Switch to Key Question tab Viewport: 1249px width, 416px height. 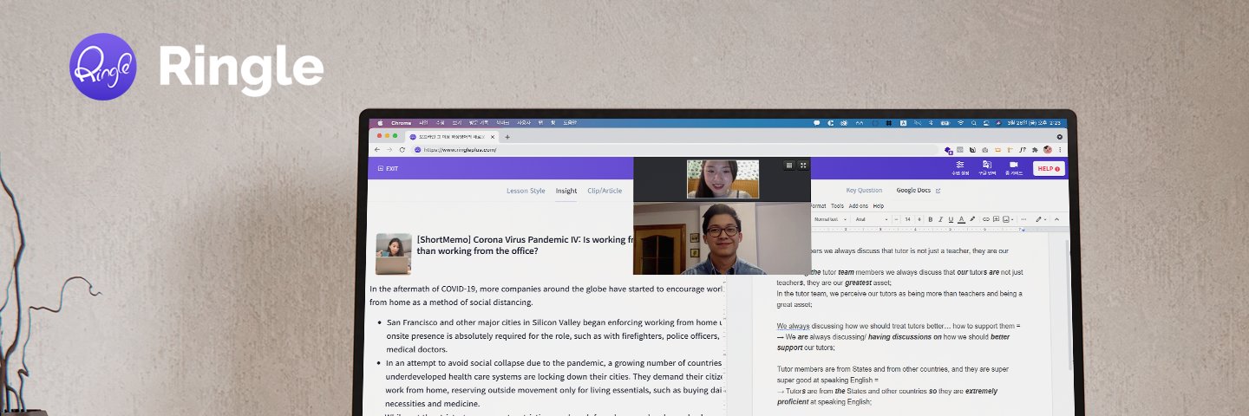(x=864, y=191)
